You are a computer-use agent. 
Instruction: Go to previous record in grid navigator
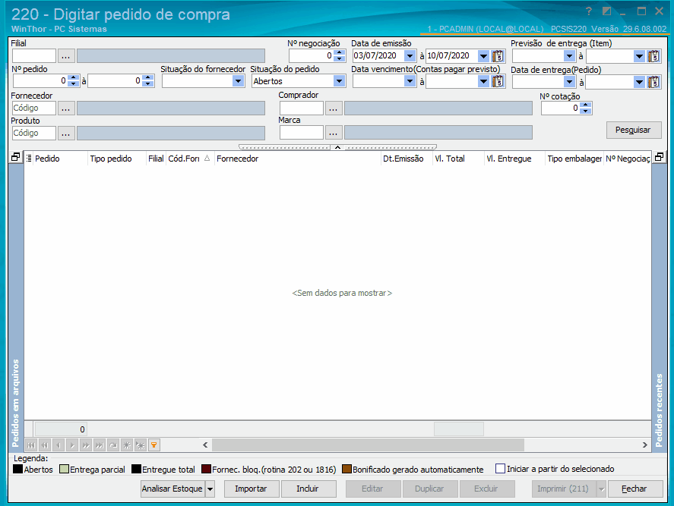tap(59, 445)
